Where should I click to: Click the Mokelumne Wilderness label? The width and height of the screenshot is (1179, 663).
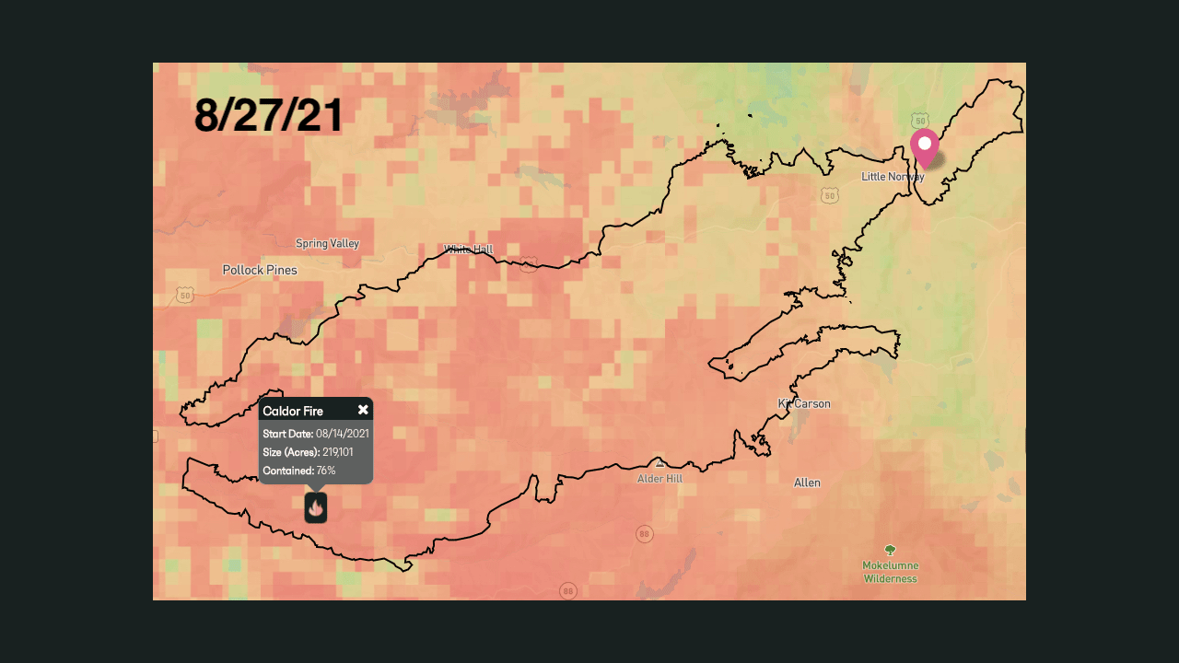[890, 572]
